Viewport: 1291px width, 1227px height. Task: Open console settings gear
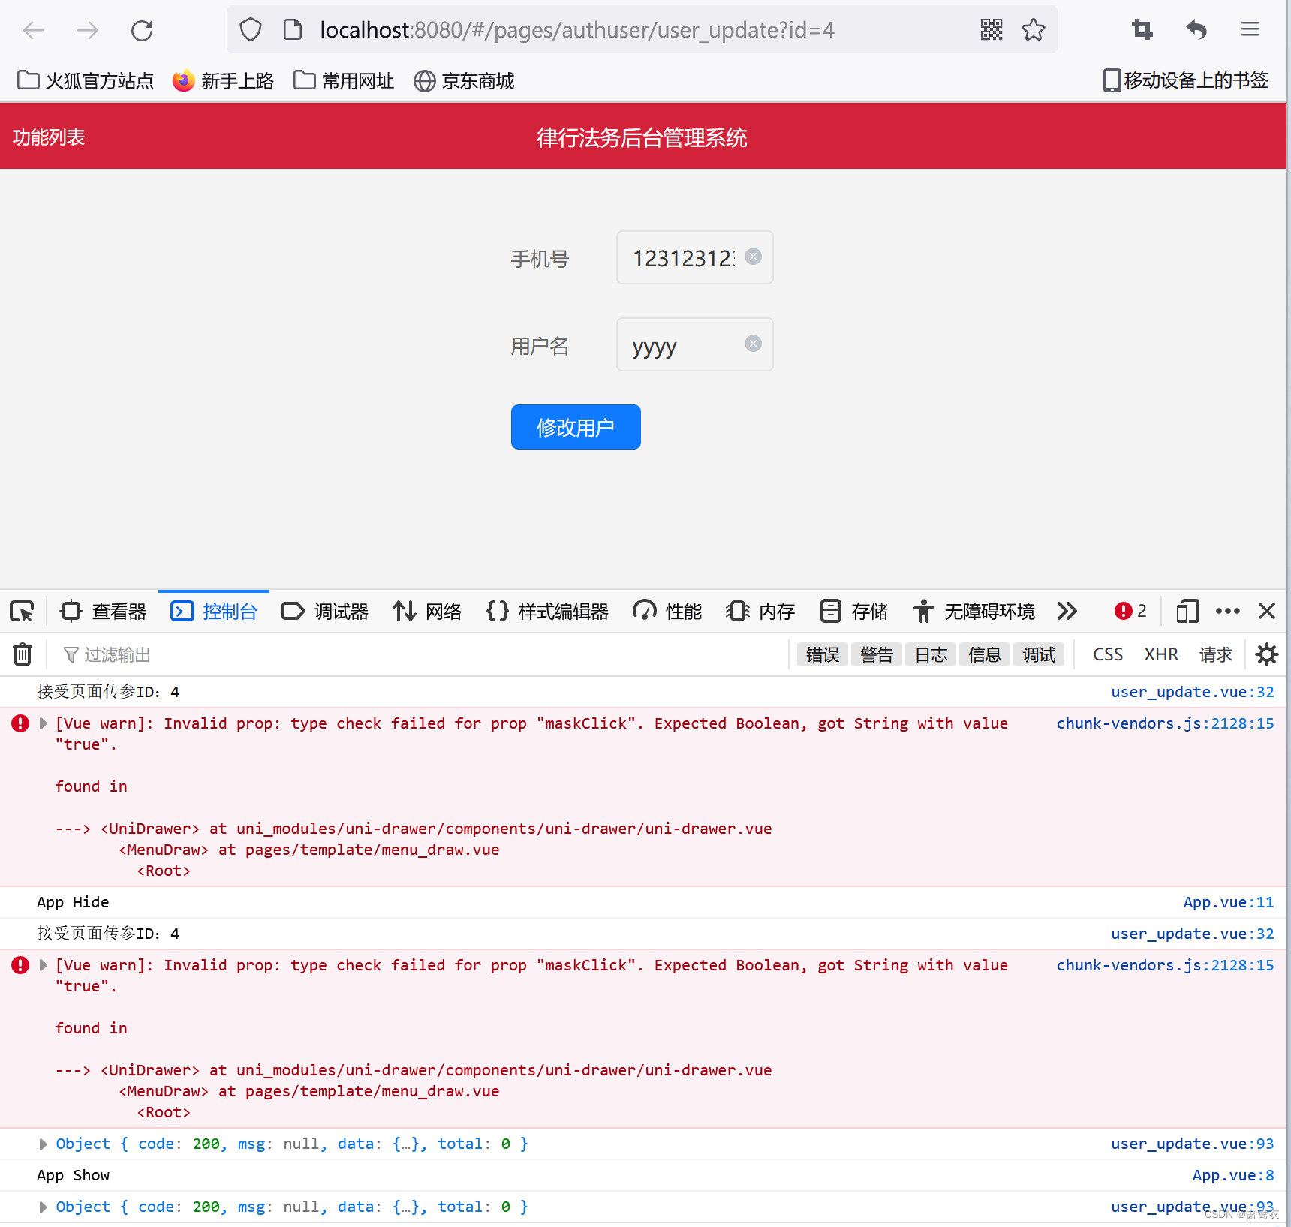[x=1267, y=654]
